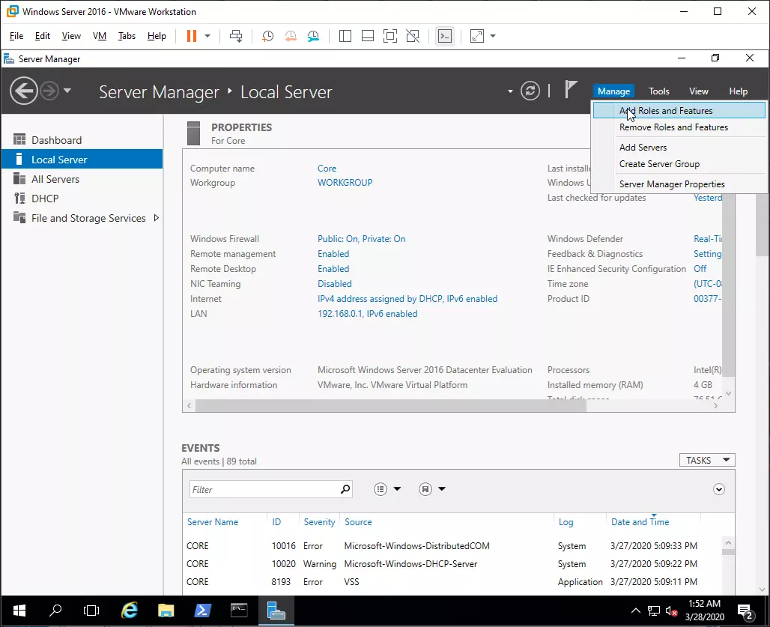Choose Remove Roles and Features
The image size is (770, 627).
[x=673, y=127]
